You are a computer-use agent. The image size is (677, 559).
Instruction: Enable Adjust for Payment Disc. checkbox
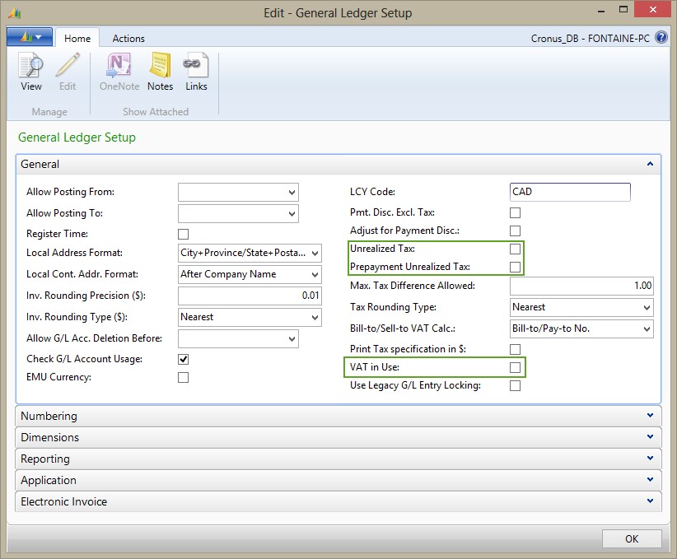pyautogui.click(x=515, y=231)
